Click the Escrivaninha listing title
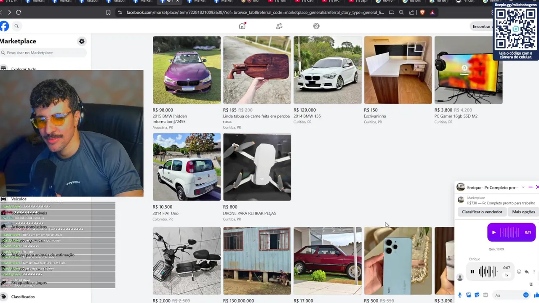The image size is (539, 303). pyautogui.click(x=375, y=116)
